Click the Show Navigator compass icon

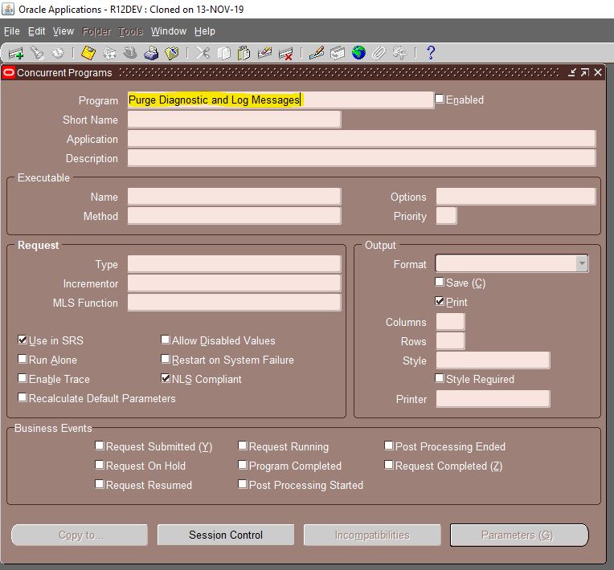tap(58, 53)
